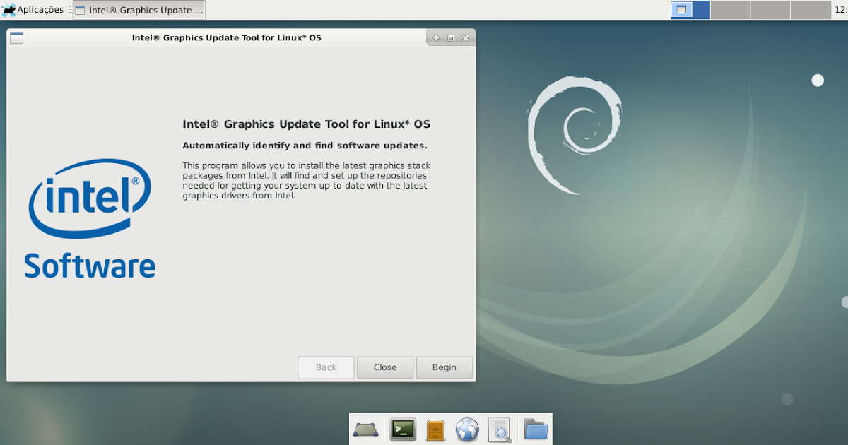This screenshot has height=445, width=848.
Task: Switch to the second workspace
Action: (x=730, y=10)
